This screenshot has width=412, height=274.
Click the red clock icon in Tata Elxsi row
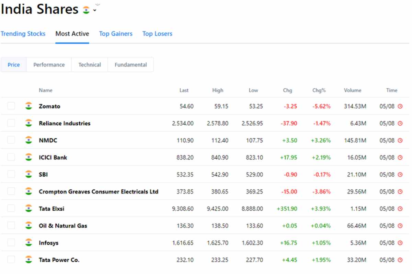[400, 209]
